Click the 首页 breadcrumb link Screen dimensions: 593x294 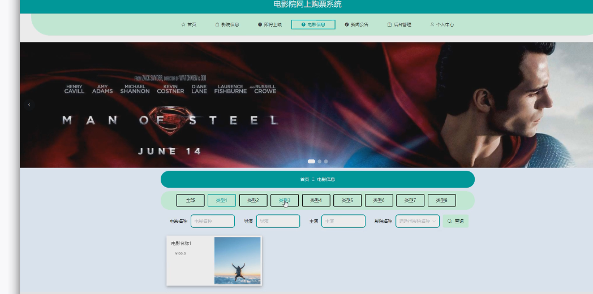pyautogui.click(x=304, y=179)
